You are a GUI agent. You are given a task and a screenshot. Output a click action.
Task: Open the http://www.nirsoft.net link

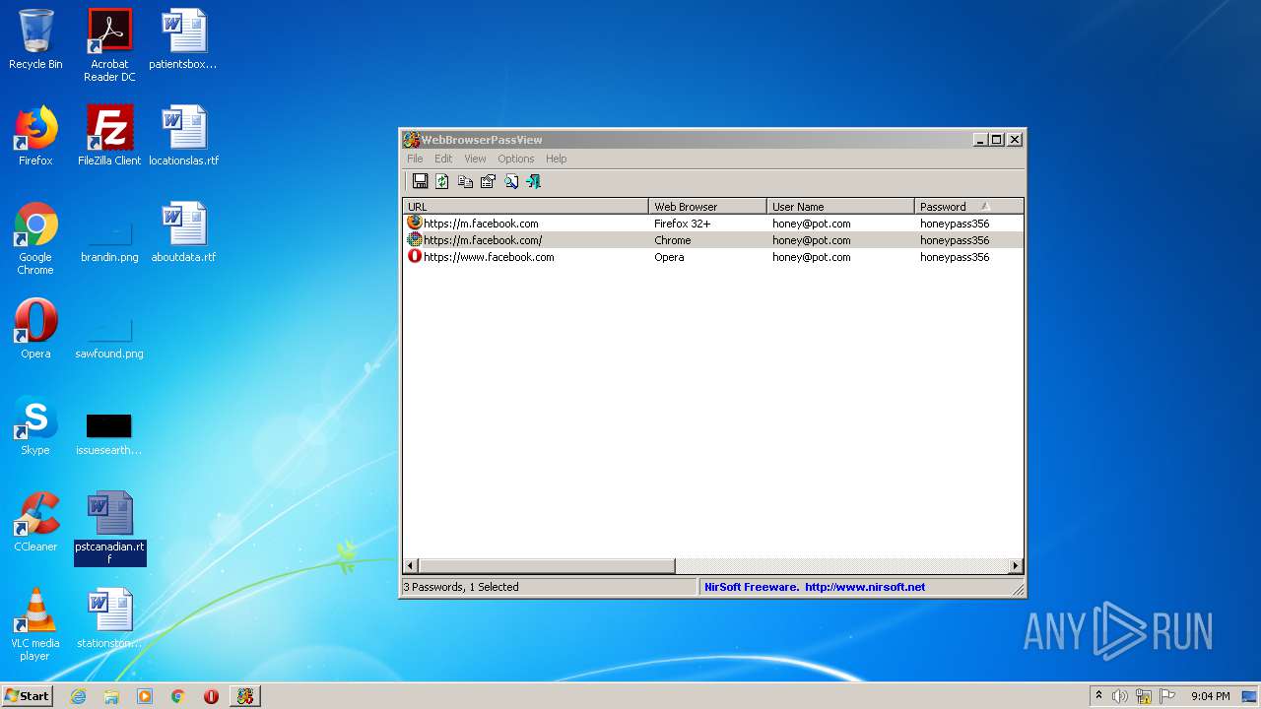click(865, 587)
